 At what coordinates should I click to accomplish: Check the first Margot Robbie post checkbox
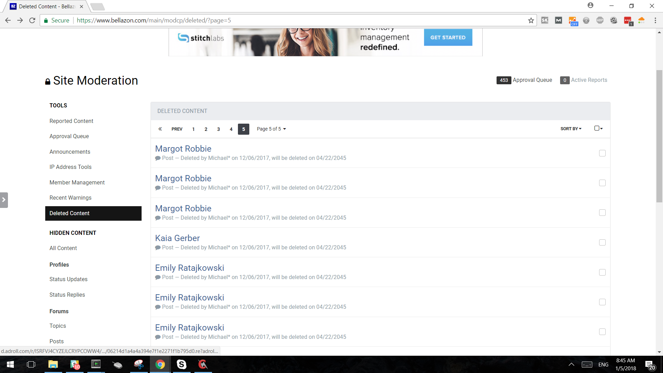(x=602, y=153)
